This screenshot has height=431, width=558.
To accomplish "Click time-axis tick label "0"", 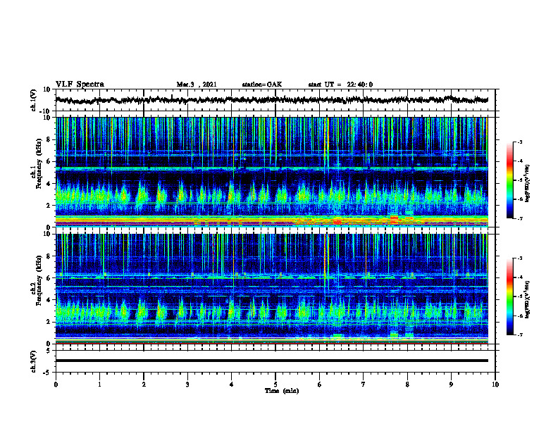I will [x=56, y=385].
